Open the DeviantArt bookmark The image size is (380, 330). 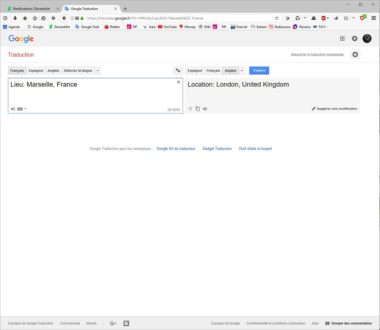[x=60, y=27]
